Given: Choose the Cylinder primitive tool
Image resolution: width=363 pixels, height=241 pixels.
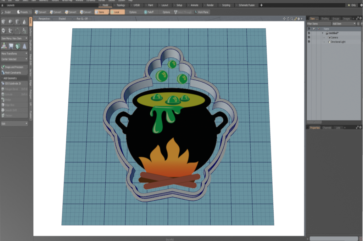Looking at the screenshot, I should (18, 22).
